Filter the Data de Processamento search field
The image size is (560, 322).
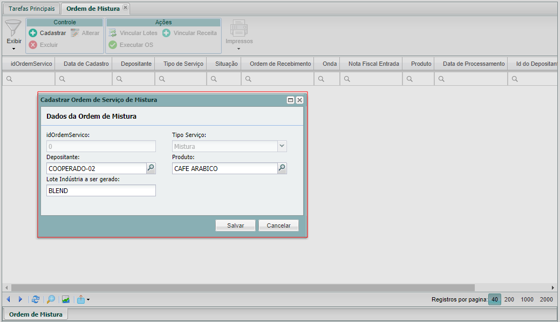pyautogui.click(x=471, y=79)
